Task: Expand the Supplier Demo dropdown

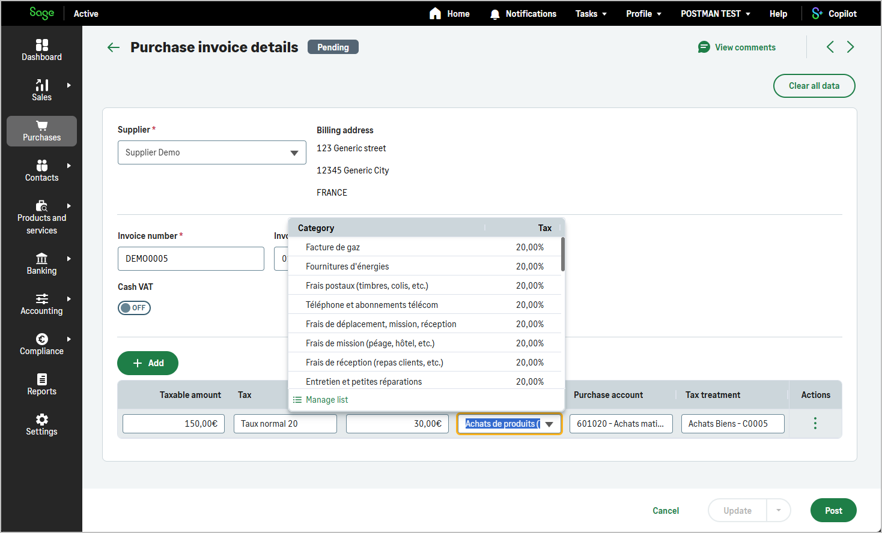Action: coord(294,153)
